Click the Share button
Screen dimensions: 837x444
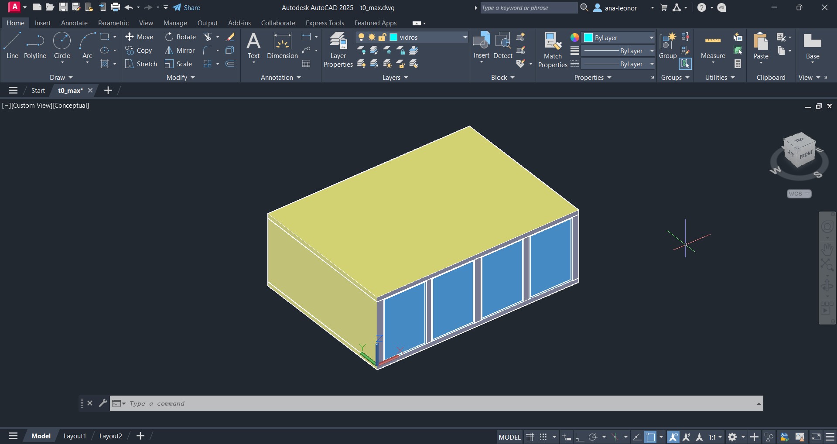tap(187, 8)
